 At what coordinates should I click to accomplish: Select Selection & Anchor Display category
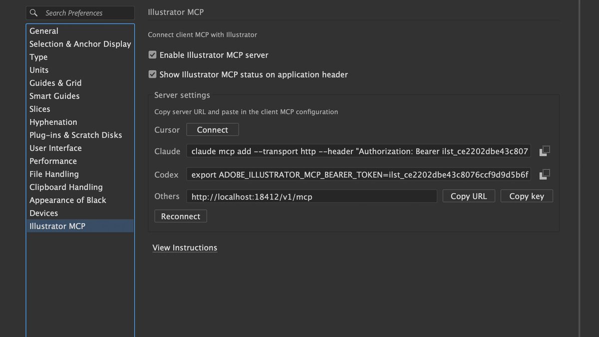pos(80,44)
